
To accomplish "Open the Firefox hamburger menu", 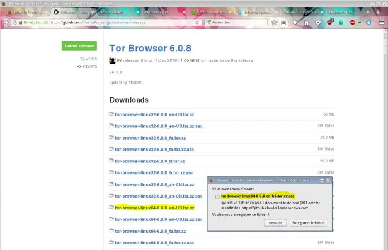I will pyautogui.click(x=381, y=22).
